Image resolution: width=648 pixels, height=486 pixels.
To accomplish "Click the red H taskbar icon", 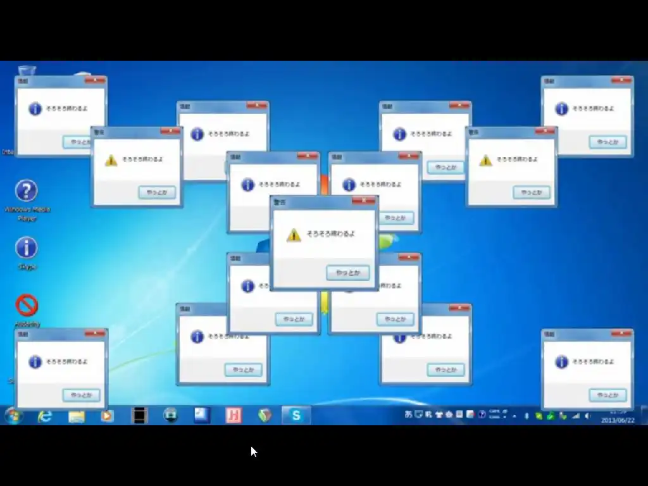I will tap(234, 415).
